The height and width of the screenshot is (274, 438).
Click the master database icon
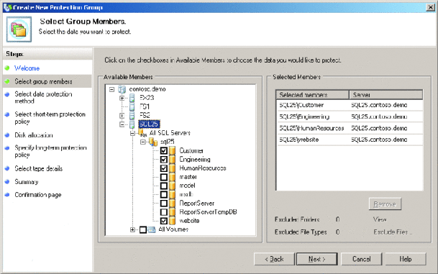(x=173, y=177)
